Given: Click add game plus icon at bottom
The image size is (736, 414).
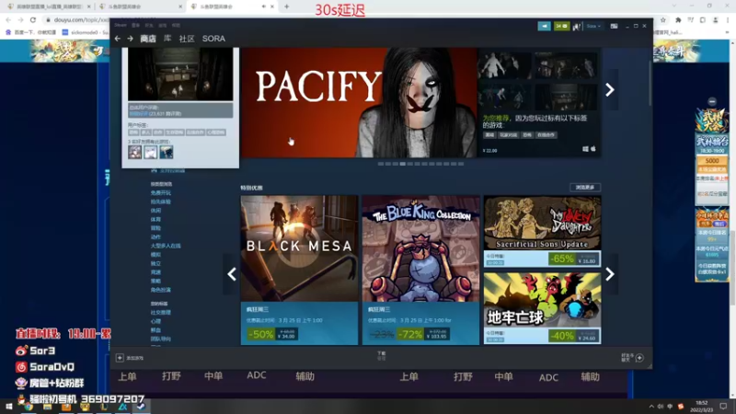Looking at the screenshot, I should tap(120, 358).
